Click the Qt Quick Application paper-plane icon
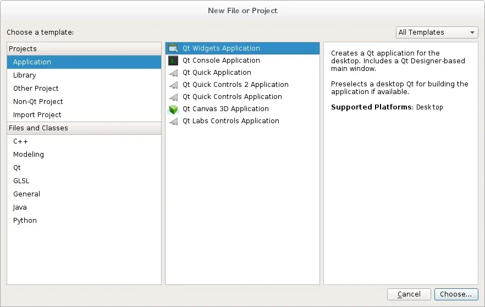 point(173,73)
